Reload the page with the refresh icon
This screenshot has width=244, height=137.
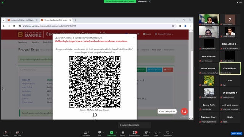[x=14, y=26]
